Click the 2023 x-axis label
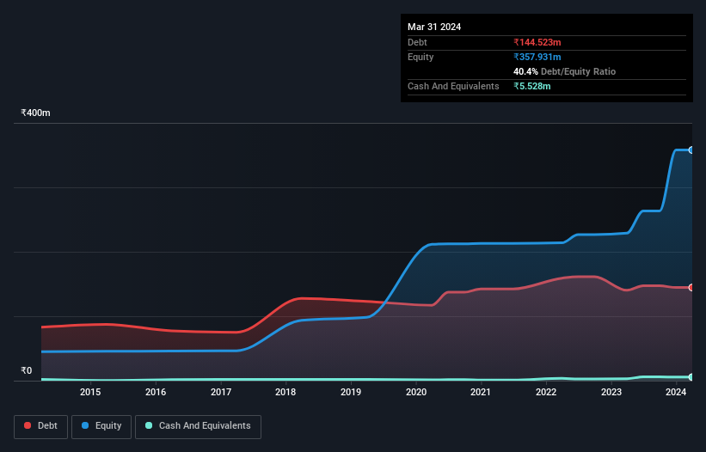706x452 pixels. tap(611, 392)
